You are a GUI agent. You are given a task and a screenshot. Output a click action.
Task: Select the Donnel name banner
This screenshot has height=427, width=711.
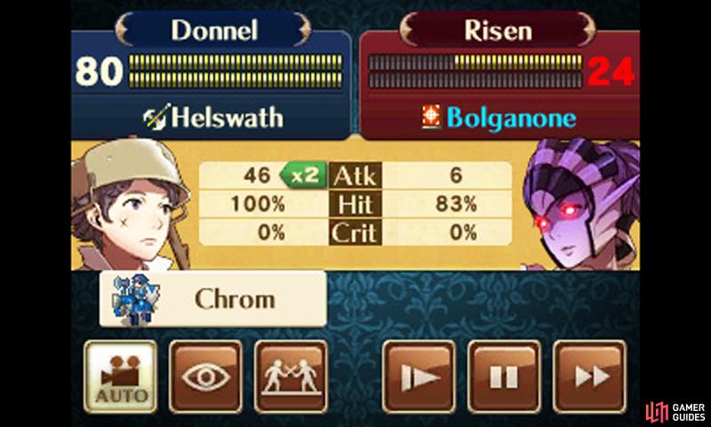click(x=213, y=30)
